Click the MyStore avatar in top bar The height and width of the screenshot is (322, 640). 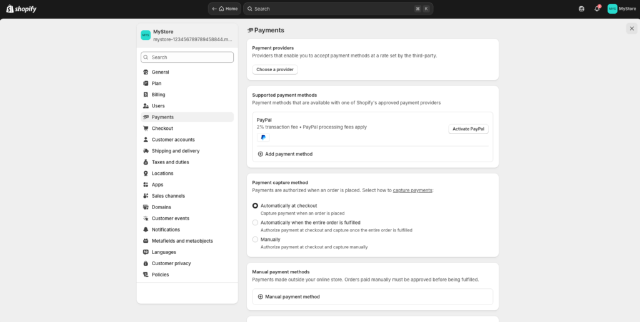(x=612, y=9)
